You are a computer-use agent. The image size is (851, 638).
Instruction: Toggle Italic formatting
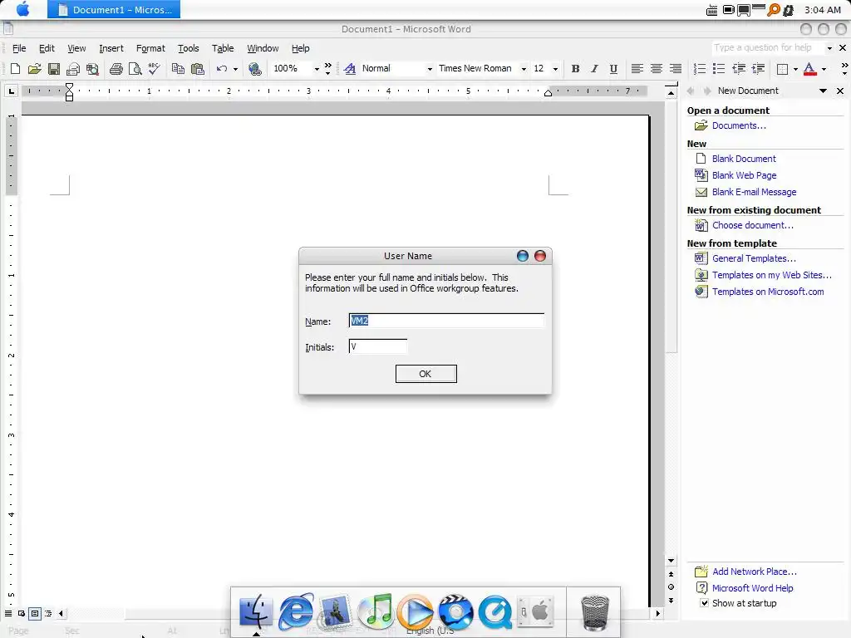[x=594, y=69]
